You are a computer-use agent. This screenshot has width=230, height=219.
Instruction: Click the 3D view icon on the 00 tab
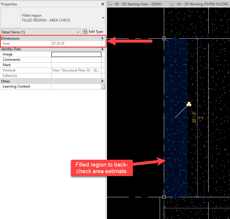click(x=110, y=4)
